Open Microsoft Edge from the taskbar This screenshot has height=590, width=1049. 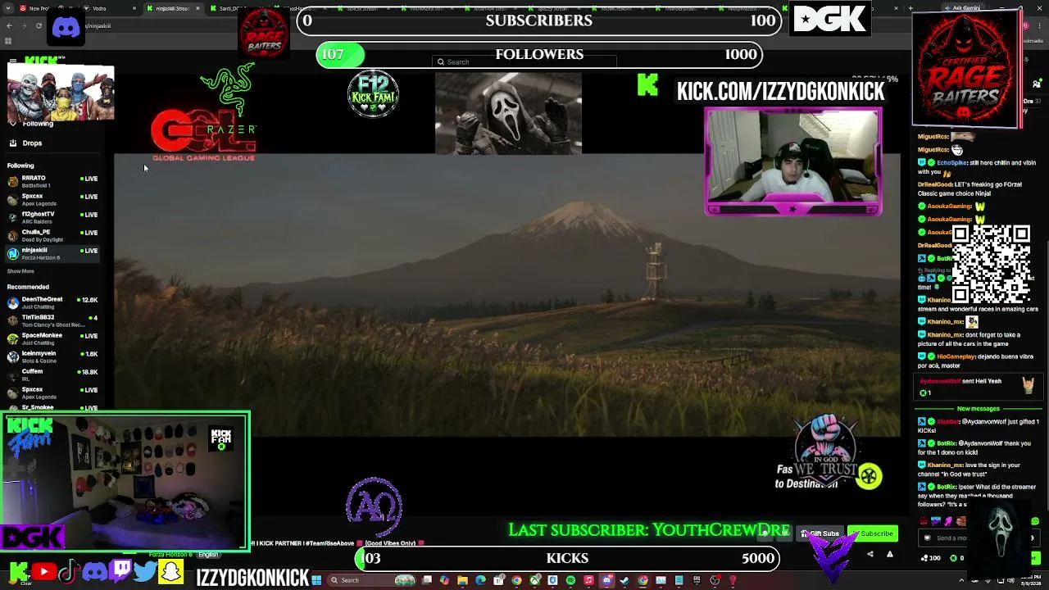click(x=480, y=580)
